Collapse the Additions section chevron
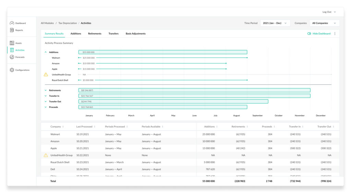 (x=46, y=52)
